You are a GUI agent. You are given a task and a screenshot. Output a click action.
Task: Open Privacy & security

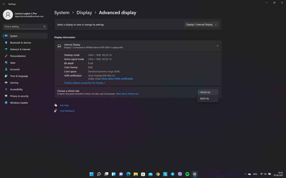[25, 96]
